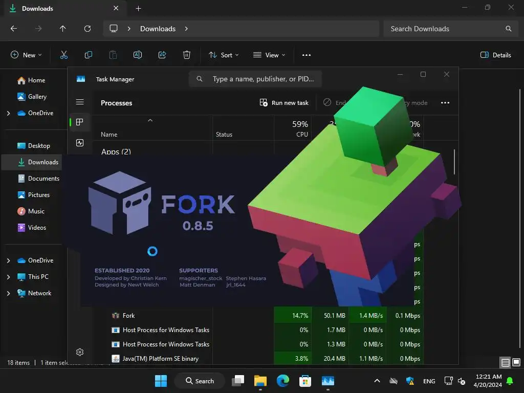Open Desktop in the navigation pane
The width and height of the screenshot is (524, 393).
pyautogui.click(x=33, y=146)
